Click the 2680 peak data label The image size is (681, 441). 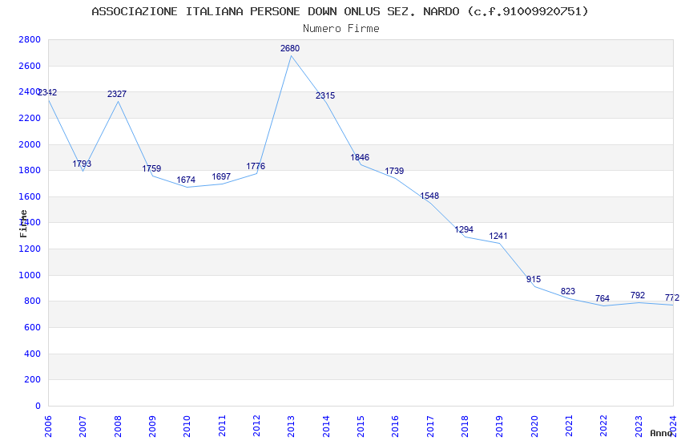[x=290, y=48]
